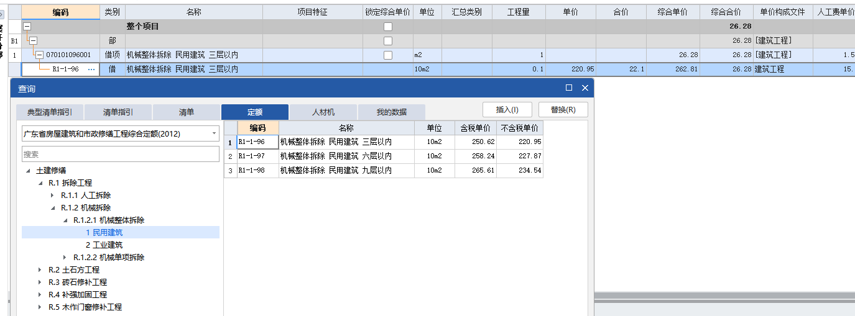Screen dimensions: 855x316
Task: Maximize the 查询 dialog
Action: (569, 88)
